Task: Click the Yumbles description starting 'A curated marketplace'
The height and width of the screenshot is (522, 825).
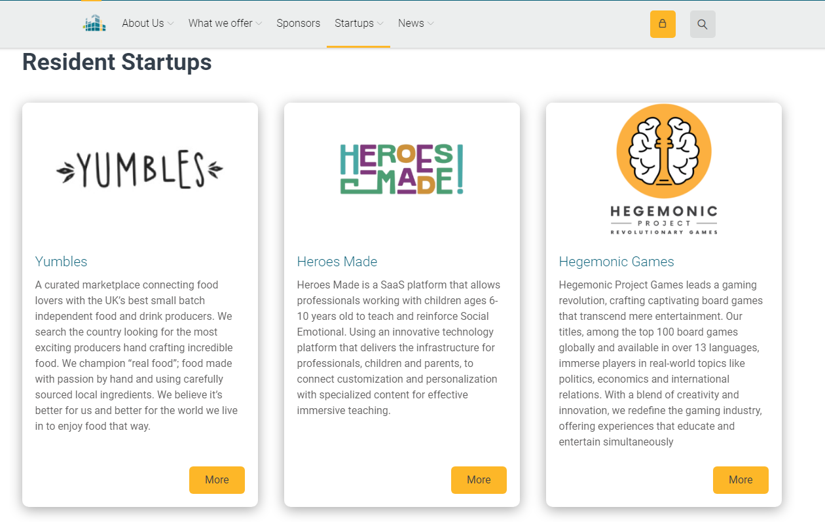Action: 137,356
